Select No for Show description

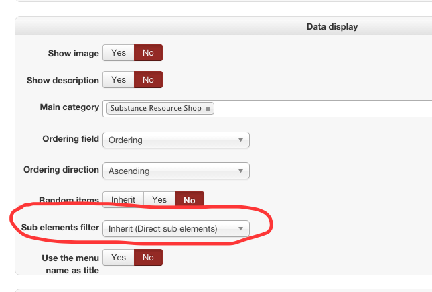(148, 80)
